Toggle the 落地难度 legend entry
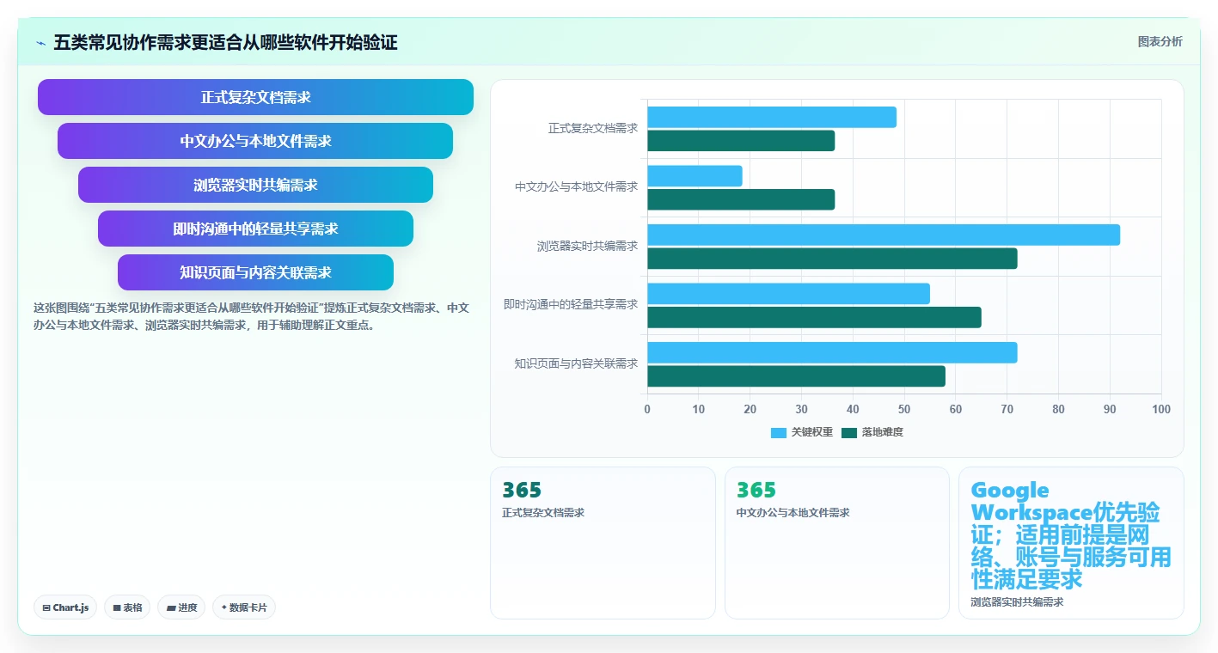This screenshot has width=1218, height=653. (x=872, y=432)
